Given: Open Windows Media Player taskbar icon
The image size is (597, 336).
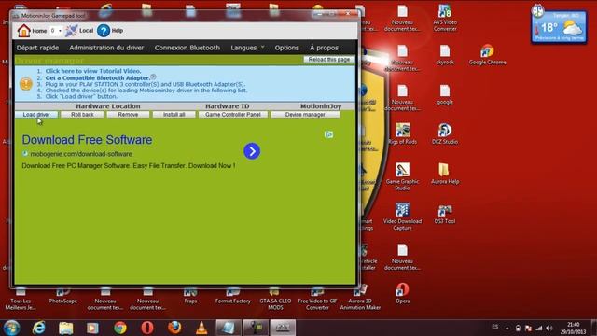Looking at the screenshot, I should coord(92,328).
